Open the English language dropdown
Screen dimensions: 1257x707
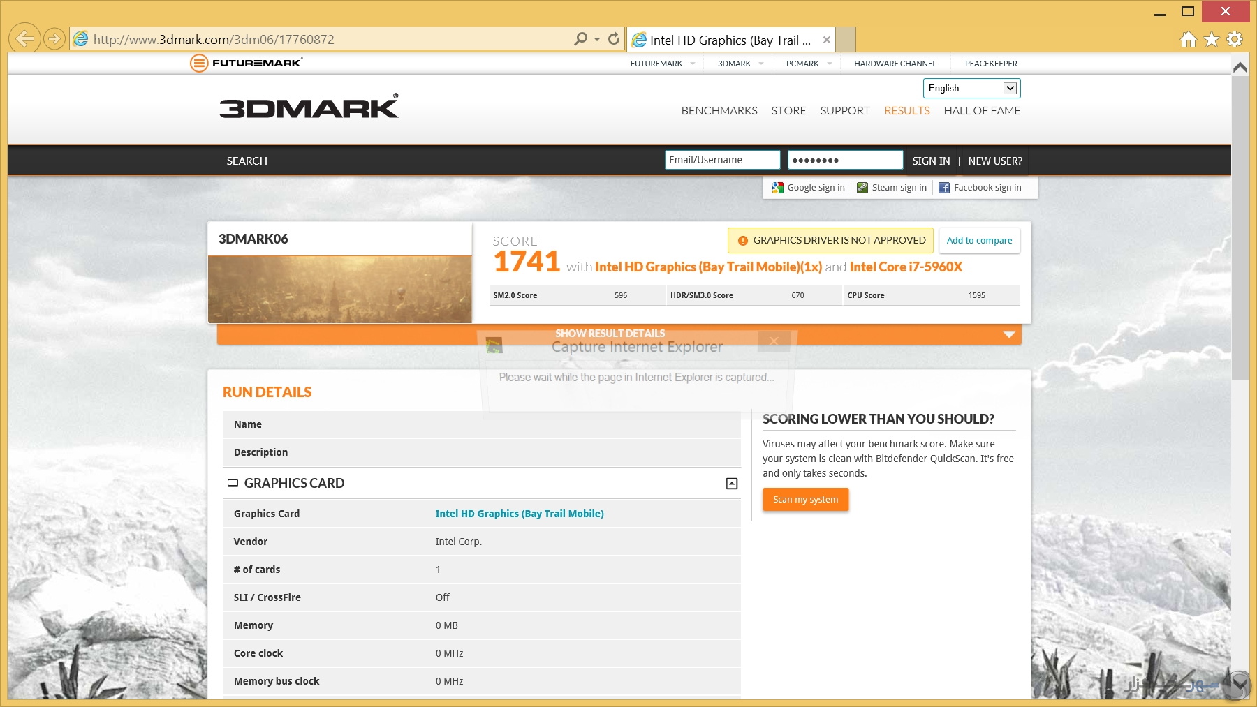point(971,88)
